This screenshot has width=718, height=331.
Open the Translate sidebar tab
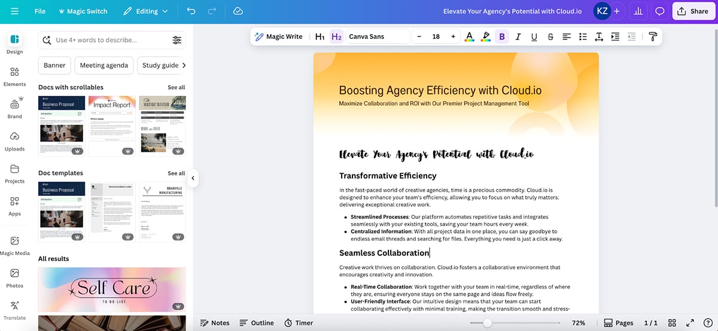click(14, 310)
